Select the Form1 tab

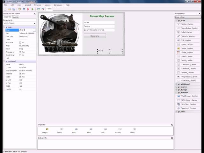[x=49, y=9]
